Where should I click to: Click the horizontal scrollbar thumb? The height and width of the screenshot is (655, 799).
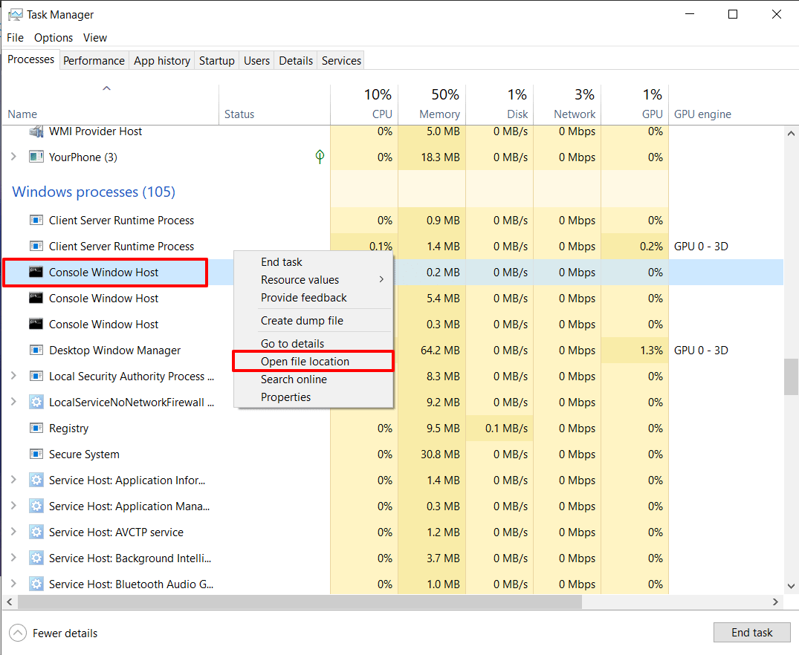click(x=300, y=602)
